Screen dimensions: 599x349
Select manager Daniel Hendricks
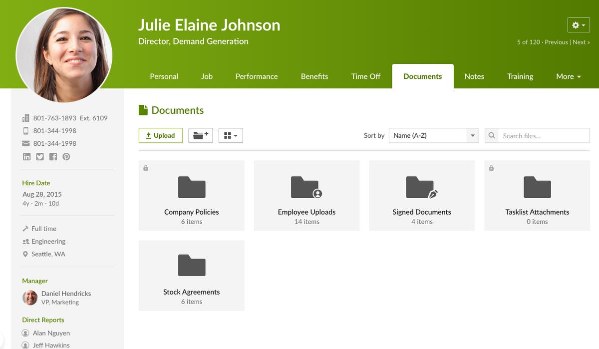65,294
